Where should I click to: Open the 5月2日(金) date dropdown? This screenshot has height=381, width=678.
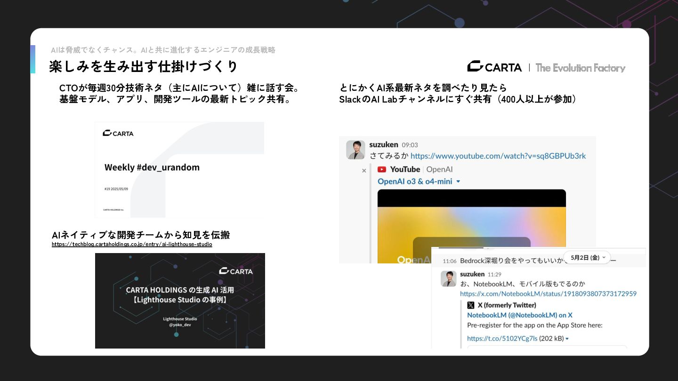pyautogui.click(x=587, y=257)
